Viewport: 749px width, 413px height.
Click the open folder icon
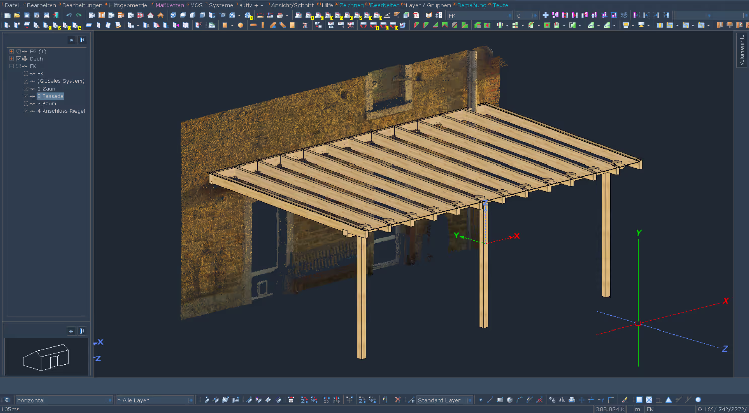click(17, 15)
